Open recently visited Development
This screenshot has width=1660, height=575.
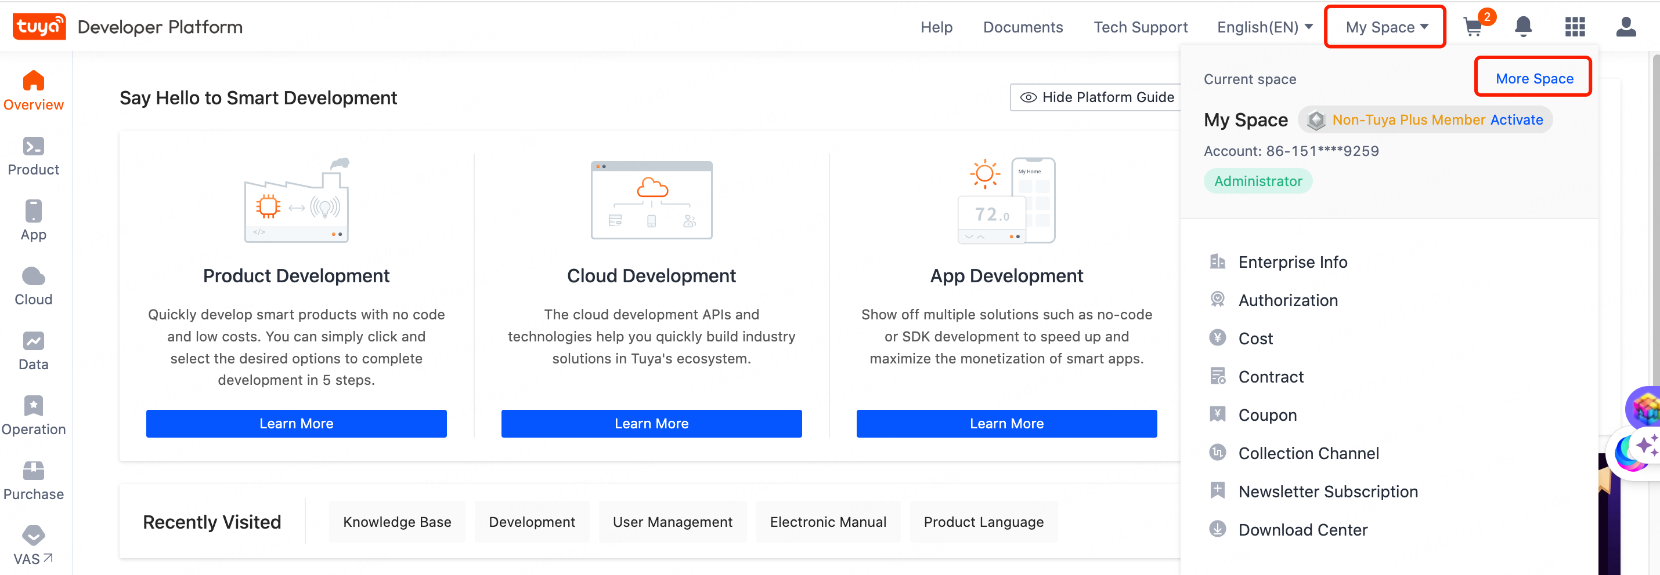532,522
